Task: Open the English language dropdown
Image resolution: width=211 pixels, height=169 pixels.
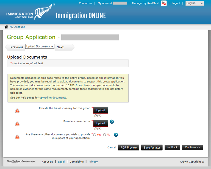Action: [x=195, y=3]
